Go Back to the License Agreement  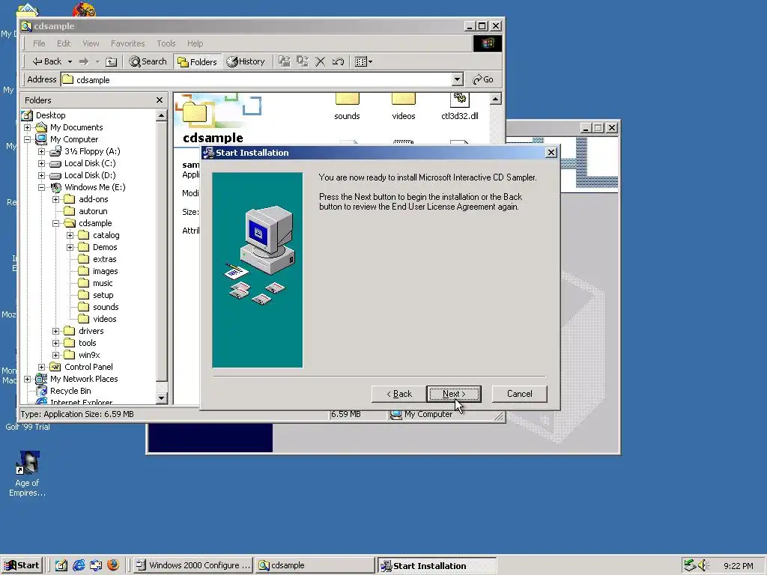[x=398, y=394]
